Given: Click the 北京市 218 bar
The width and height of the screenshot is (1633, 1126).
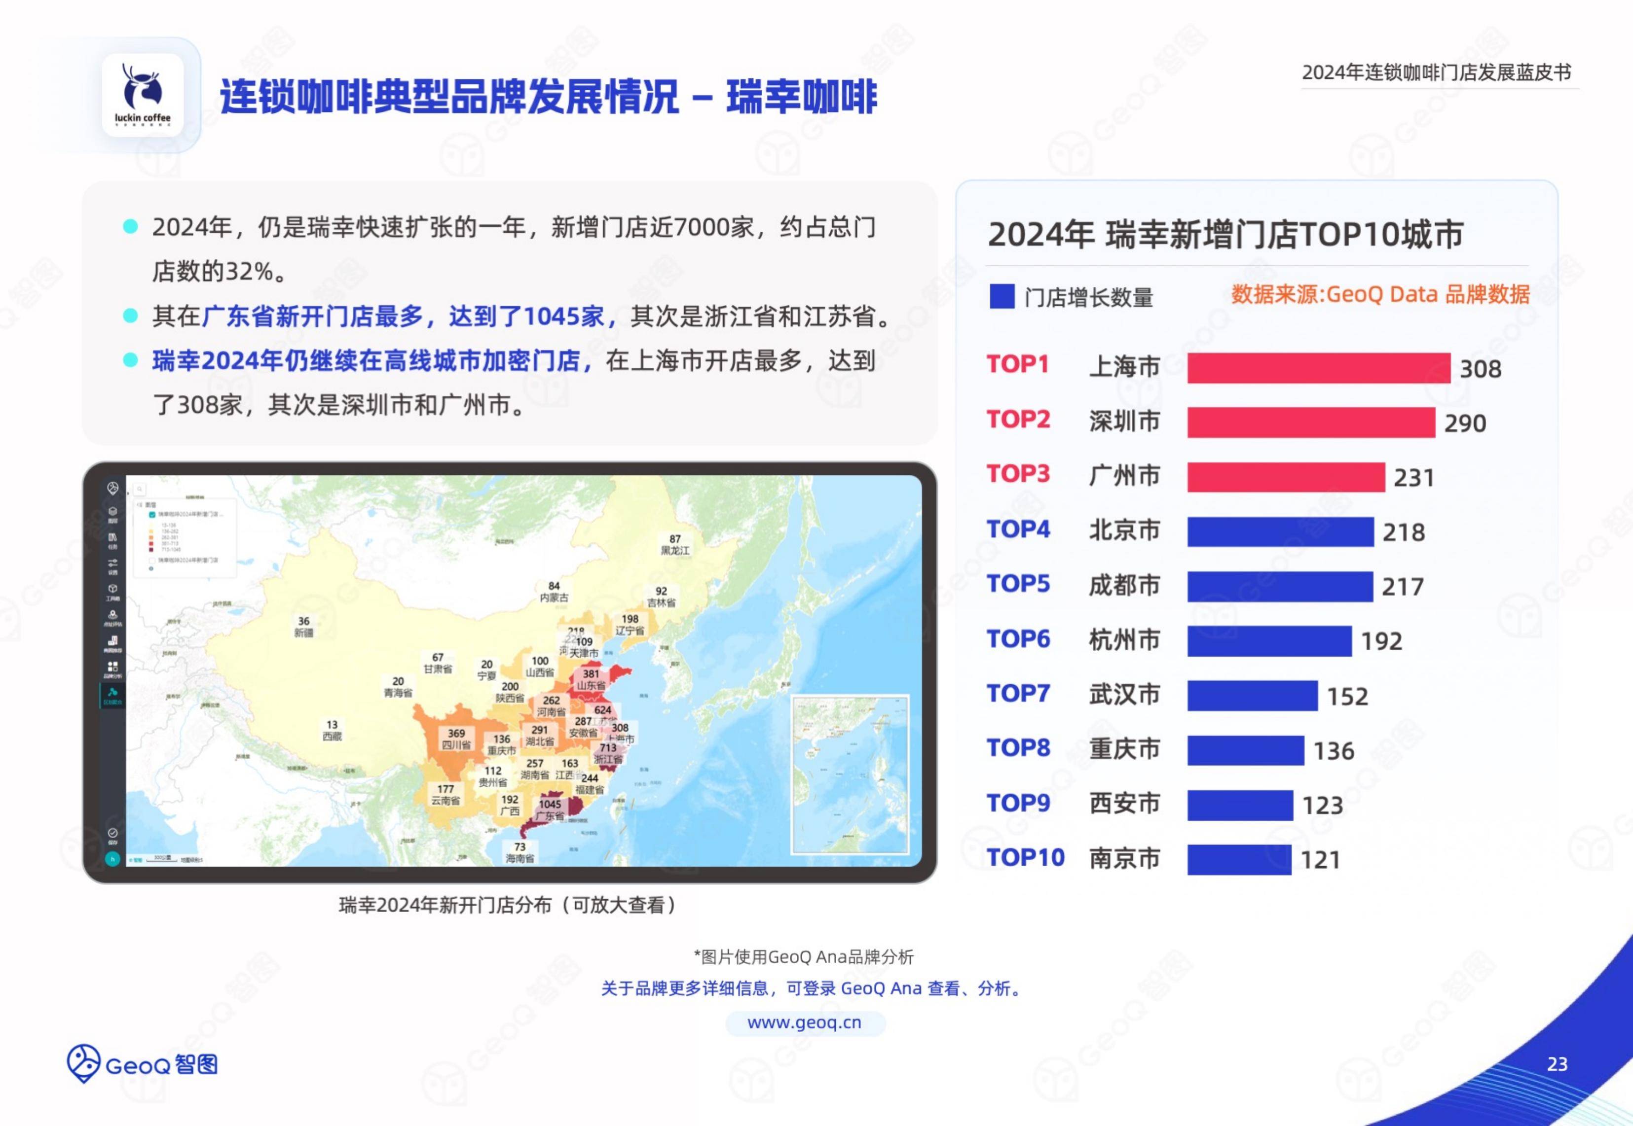Looking at the screenshot, I should [1281, 532].
